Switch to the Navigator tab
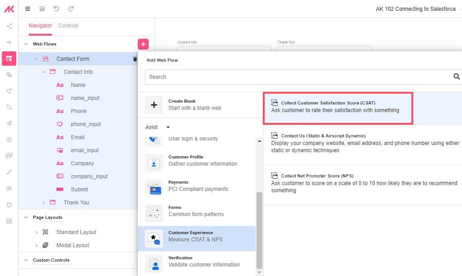462x276 pixels. coord(40,26)
